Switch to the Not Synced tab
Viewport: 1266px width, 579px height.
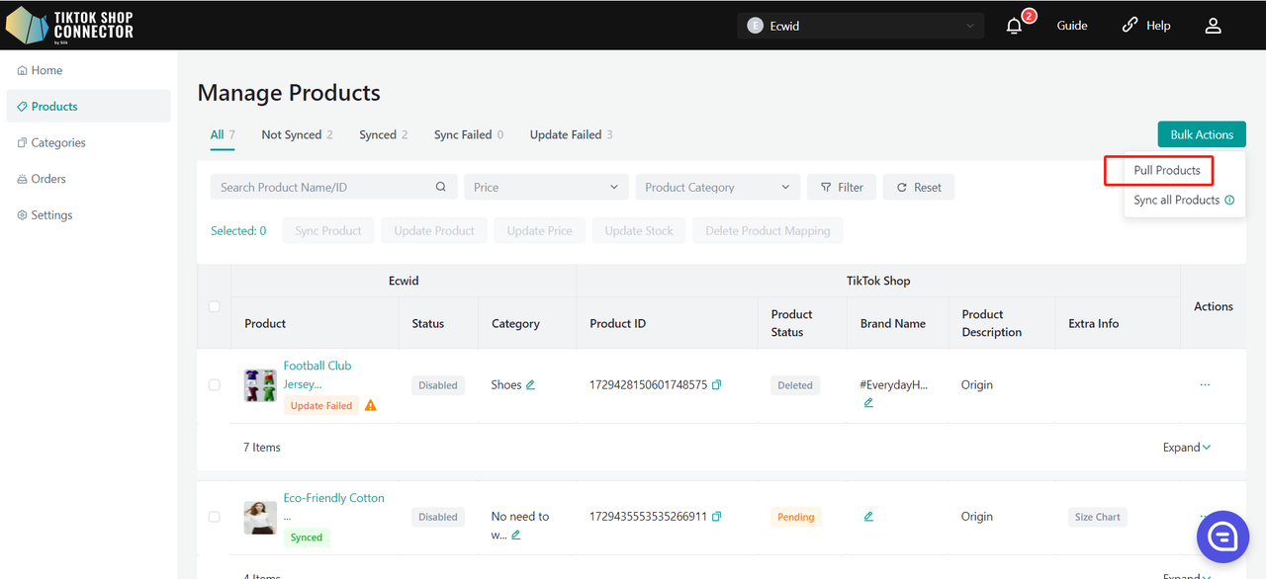tap(297, 134)
